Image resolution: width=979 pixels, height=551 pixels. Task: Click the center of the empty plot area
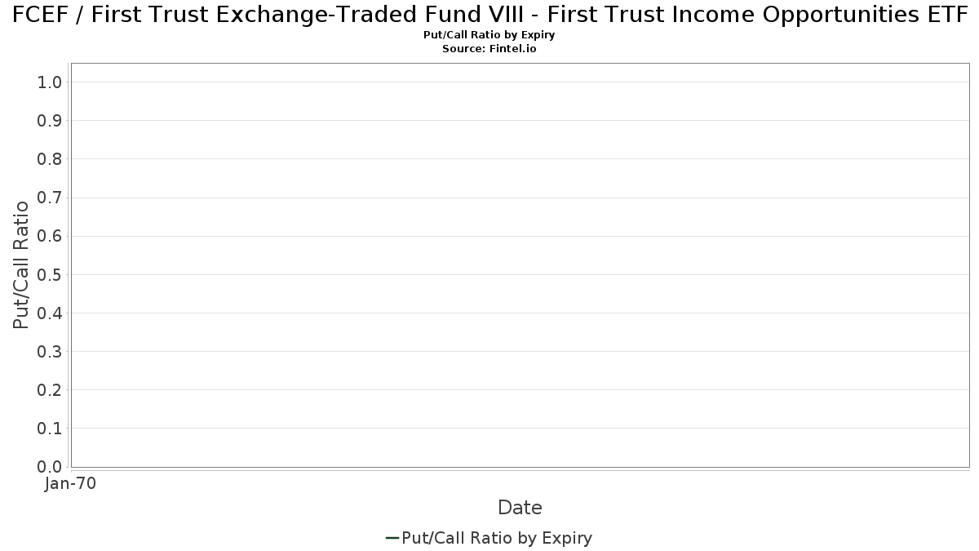pos(521,265)
